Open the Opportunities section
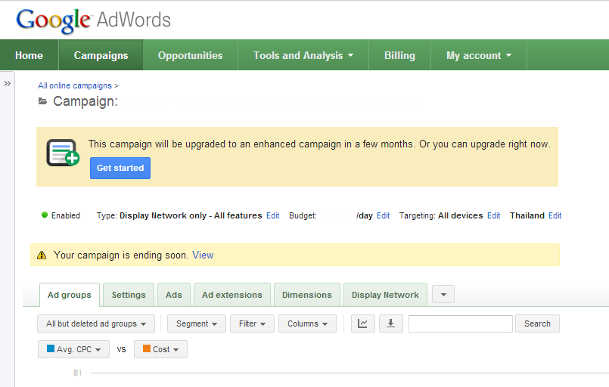This screenshot has width=609, height=387. pos(191,55)
